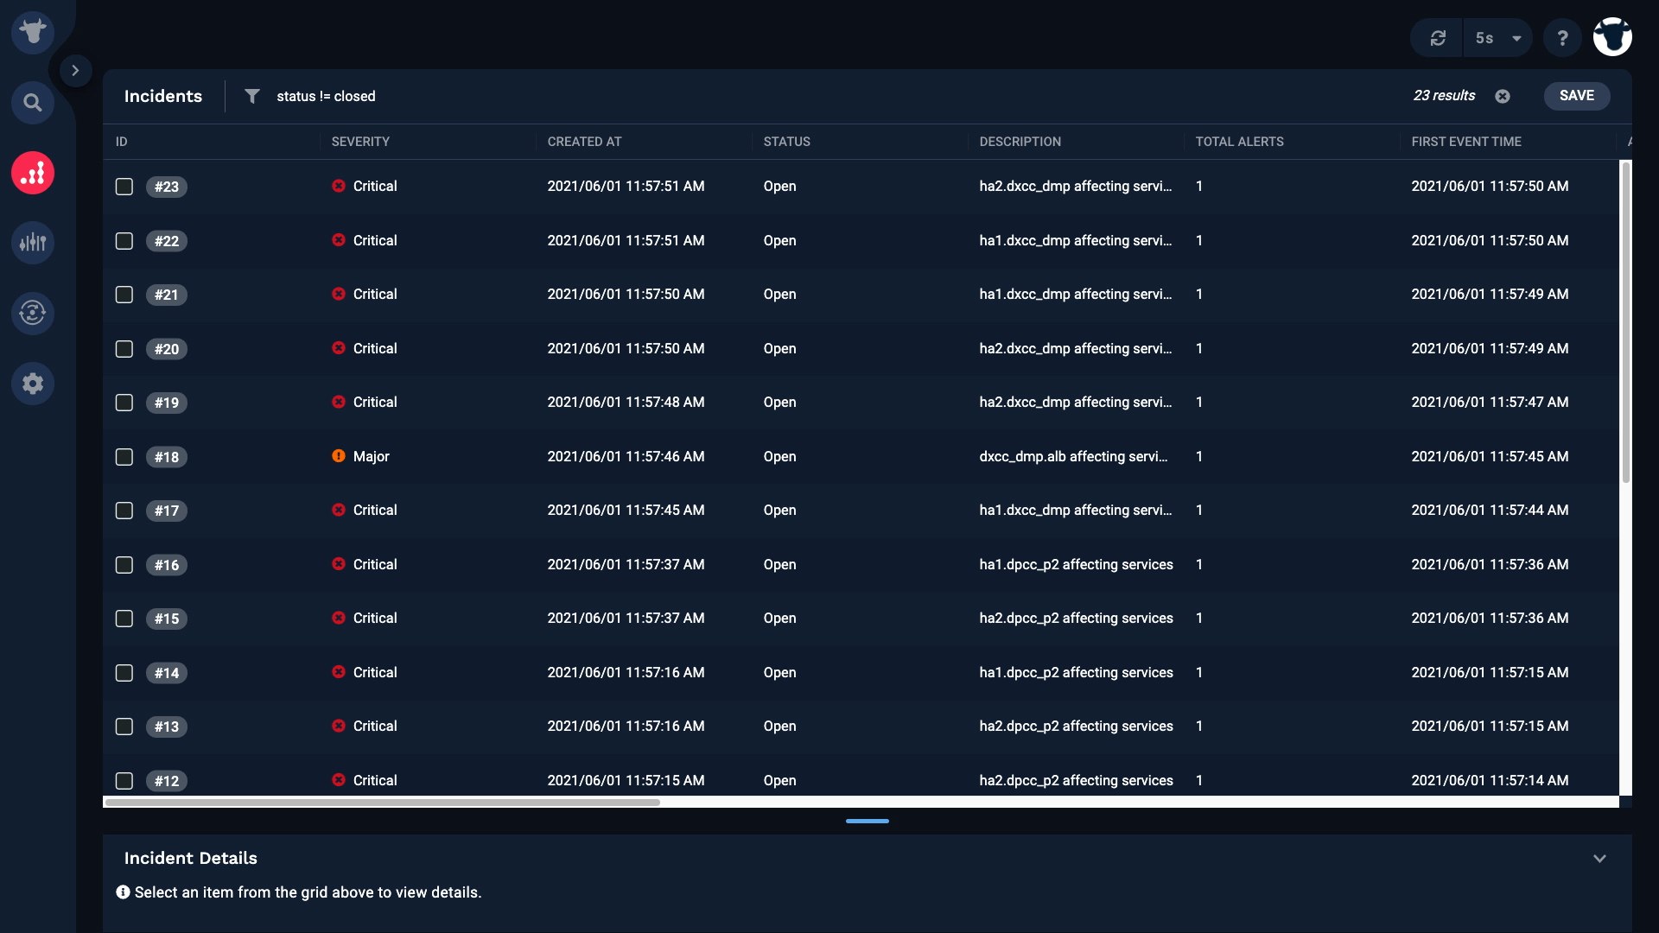Clear the filter with the X icon

coord(1503,96)
